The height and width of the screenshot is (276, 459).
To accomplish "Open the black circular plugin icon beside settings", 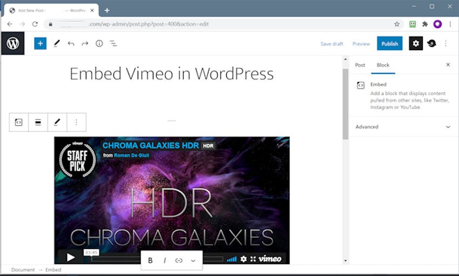I will click(431, 44).
